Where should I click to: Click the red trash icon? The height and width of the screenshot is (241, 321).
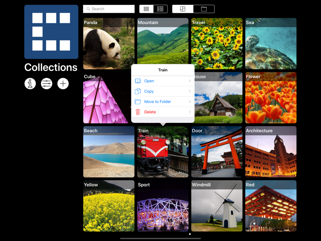click(x=138, y=112)
